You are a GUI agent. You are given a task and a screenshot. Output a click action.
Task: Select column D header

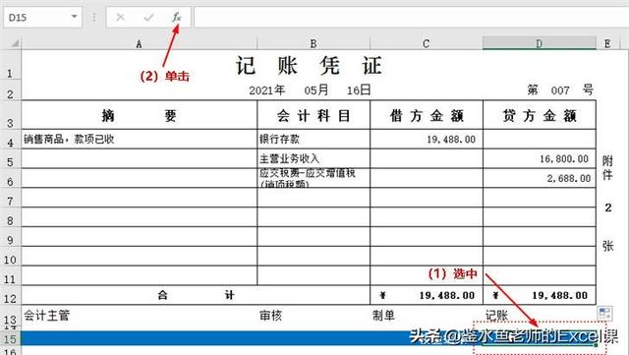coord(540,43)
